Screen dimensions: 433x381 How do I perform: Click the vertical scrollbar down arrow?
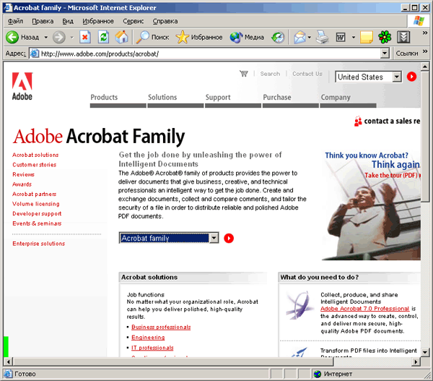click(425, 352)
